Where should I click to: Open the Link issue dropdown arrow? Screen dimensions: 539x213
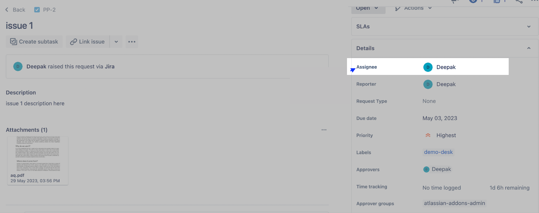point(116,42)
